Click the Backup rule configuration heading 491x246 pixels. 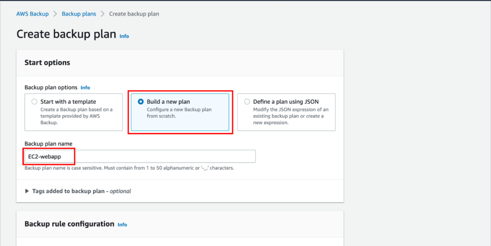70,224
